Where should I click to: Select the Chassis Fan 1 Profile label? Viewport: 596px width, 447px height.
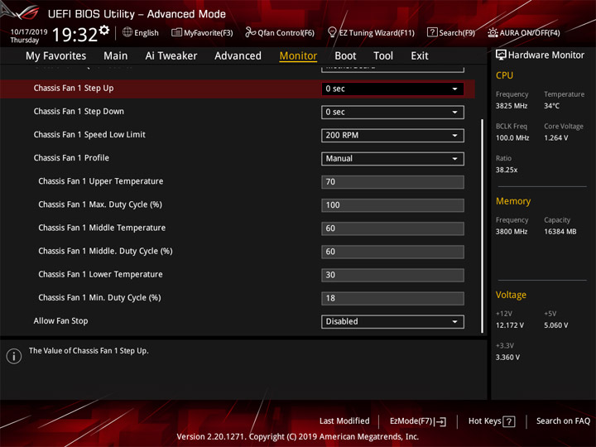click(x=71, y=158)
